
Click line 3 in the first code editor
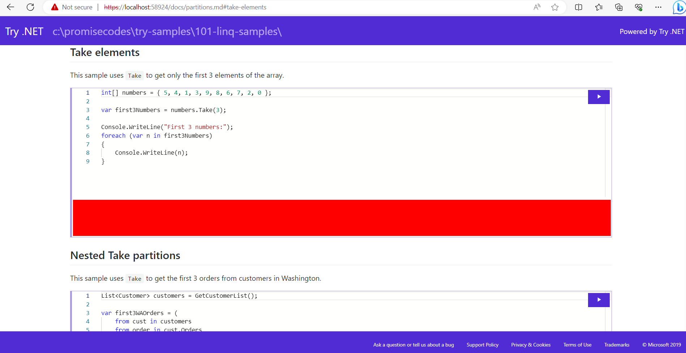(x=163, y=110)
